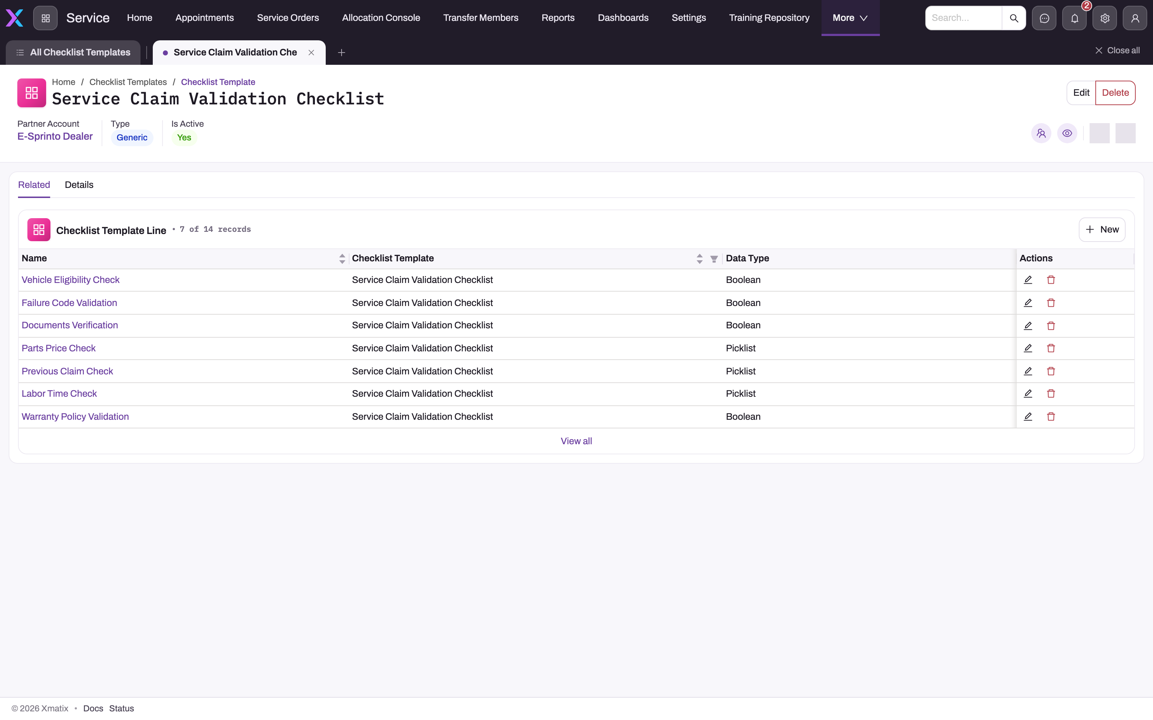This screenshot has width=1153, height=720.
Task: Open the Status footer link
Action: click(x=121, y=708)
